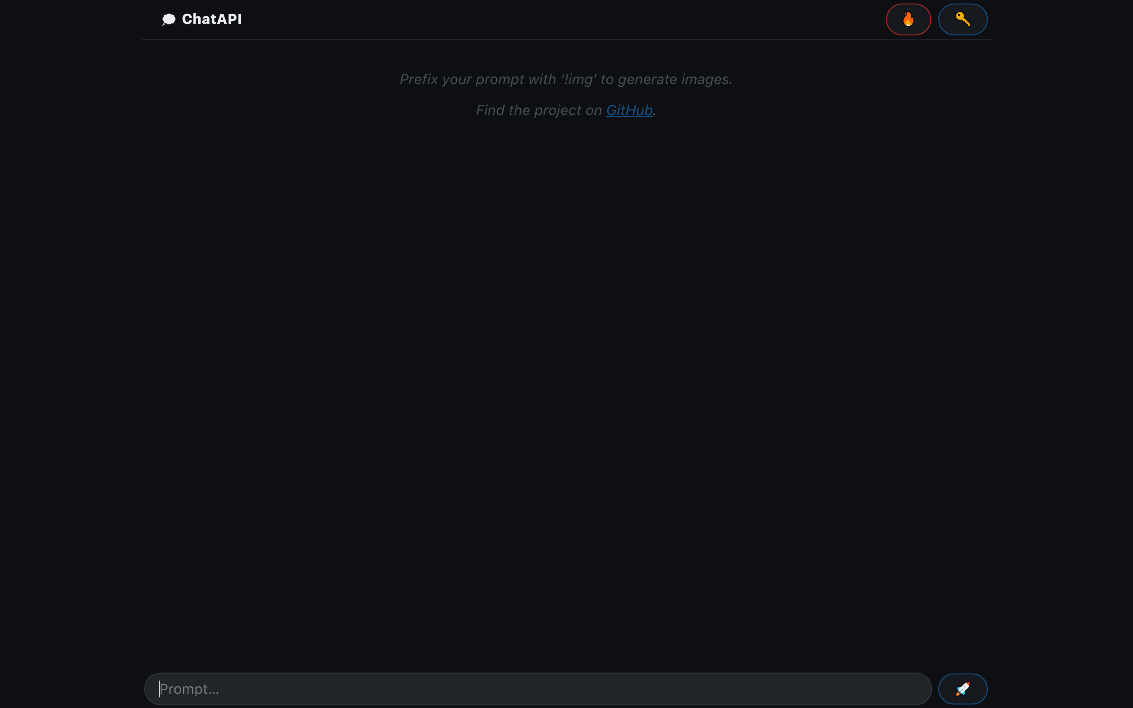Click the key emoji in header
The image size is (1133, 708).
(x=963, y=19)
